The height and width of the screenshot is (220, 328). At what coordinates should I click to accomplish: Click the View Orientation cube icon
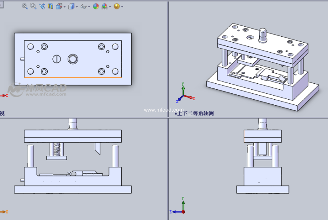click(59, 6)
